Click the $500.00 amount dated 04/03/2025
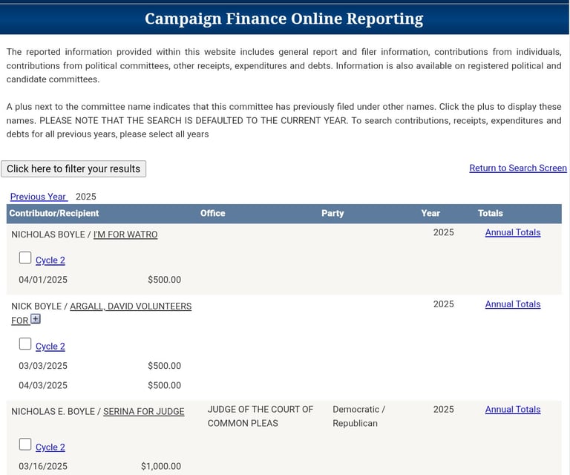The height and width of the screenshot is (475, 570). click(x=164, y=385)
